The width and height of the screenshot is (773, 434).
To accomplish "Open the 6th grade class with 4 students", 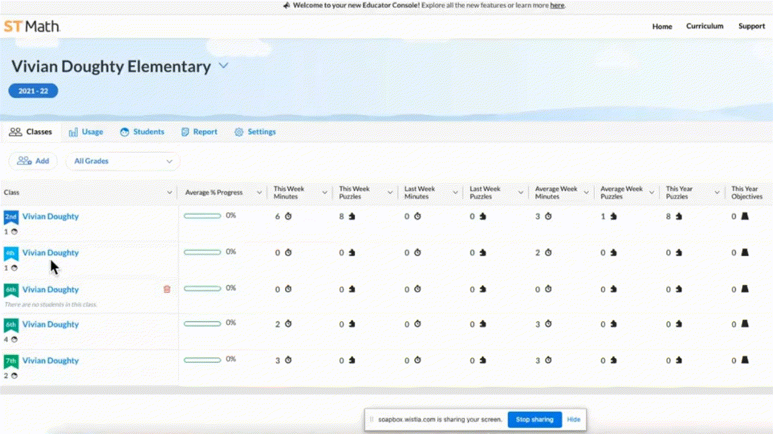I will (51, 324).
